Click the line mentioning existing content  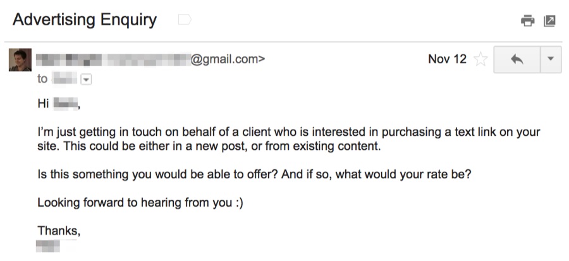coord(209,147)
